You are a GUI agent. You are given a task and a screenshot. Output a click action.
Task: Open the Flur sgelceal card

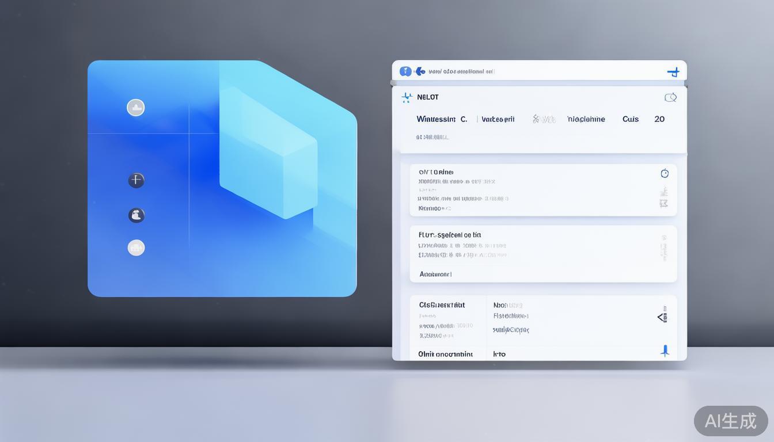pos(450,235)
